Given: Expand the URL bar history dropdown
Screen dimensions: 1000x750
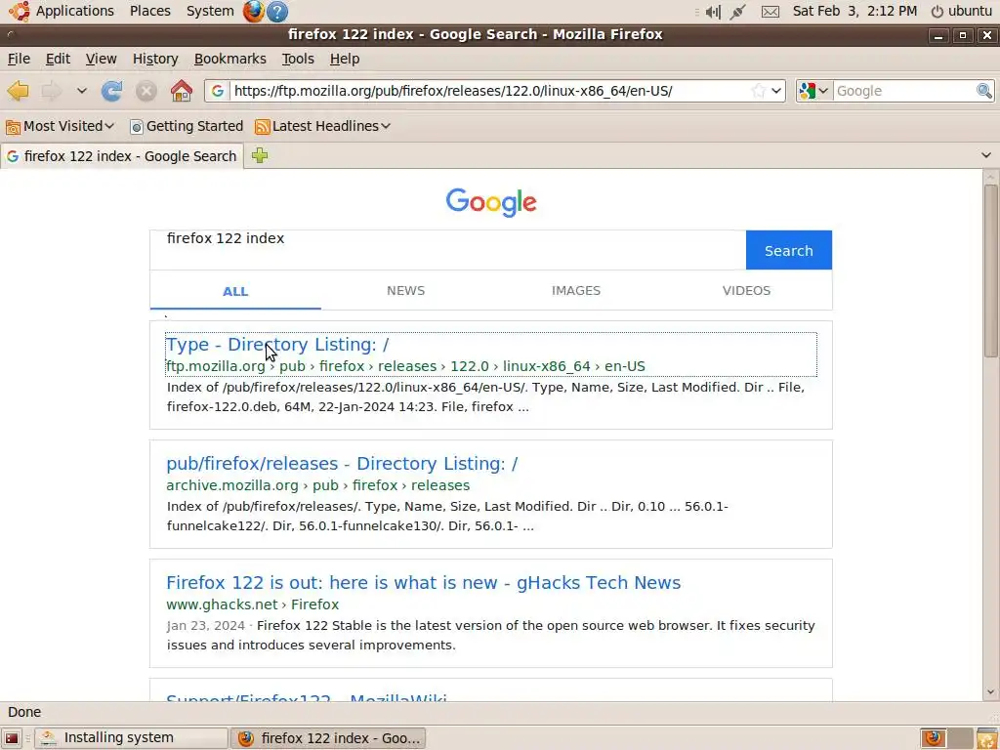Looking at the screenshot, I should 776,91.
